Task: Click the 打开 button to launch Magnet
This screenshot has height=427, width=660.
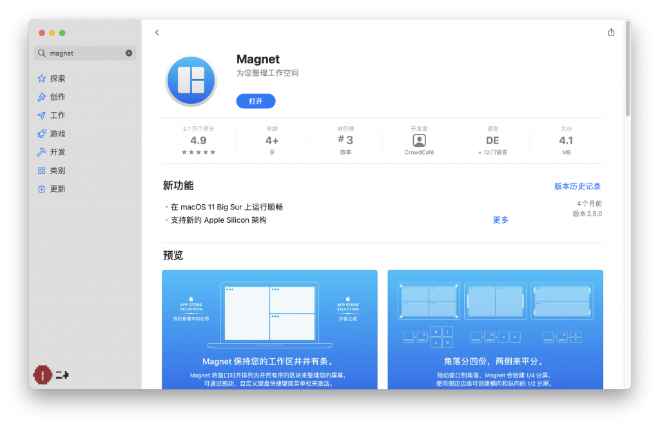Action: pos(256,101)
